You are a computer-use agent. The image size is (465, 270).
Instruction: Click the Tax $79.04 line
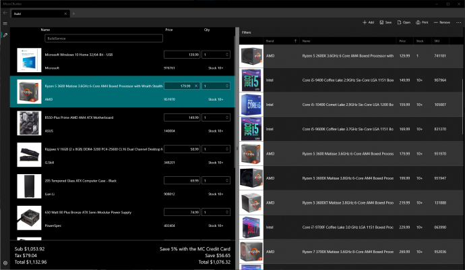pos(26,255)
